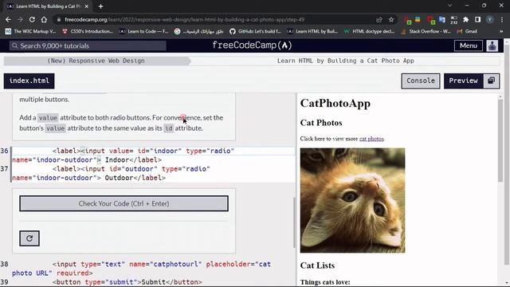Open Learn HTML by Building a Cat Photo App breadcrumb
Screen dimensions: 510x287
[x=345, y=61]
